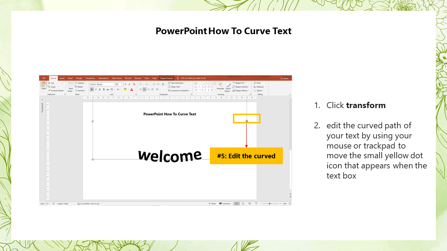Click the Share button
This screenshot has width=447, height=251.
(285, 78)
